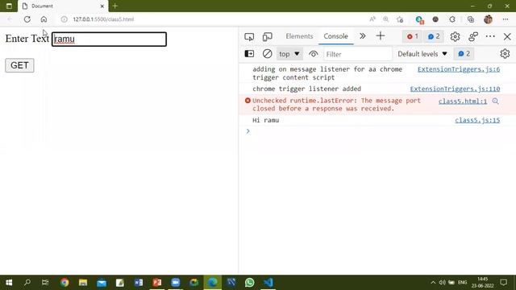Image resolution: width=516 pixels, height=290 pixels.
Task: Open the DevTools customize ellipsis menu
Action: tap(490, 36)
